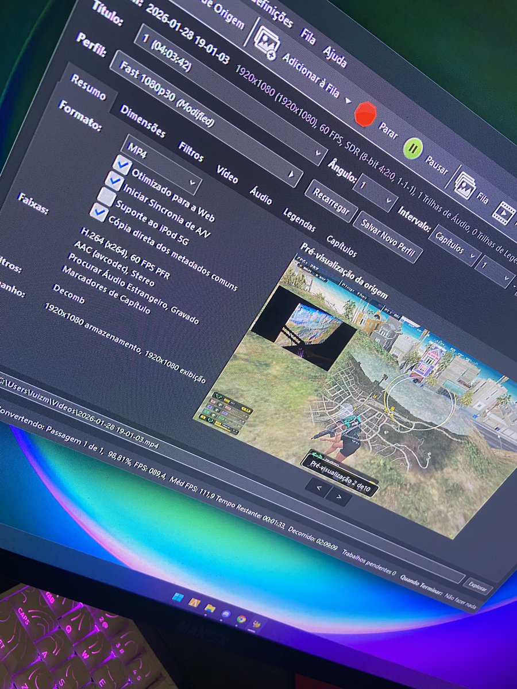Open the Fila toolbar queue icon
Screen dimensions: 517x689
pos(464,185)
